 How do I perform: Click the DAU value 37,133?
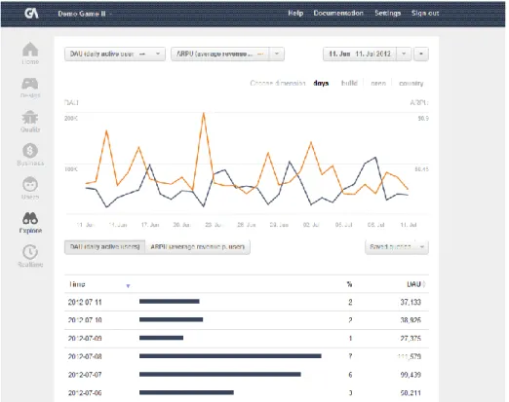(411, 302)
